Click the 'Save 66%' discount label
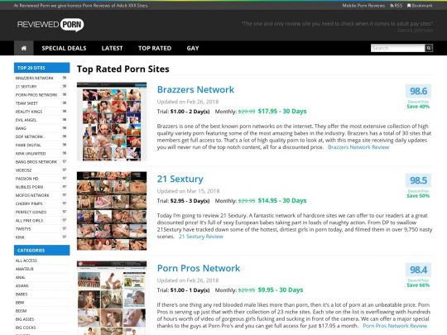The image size is (447, 335). [418, 285]
